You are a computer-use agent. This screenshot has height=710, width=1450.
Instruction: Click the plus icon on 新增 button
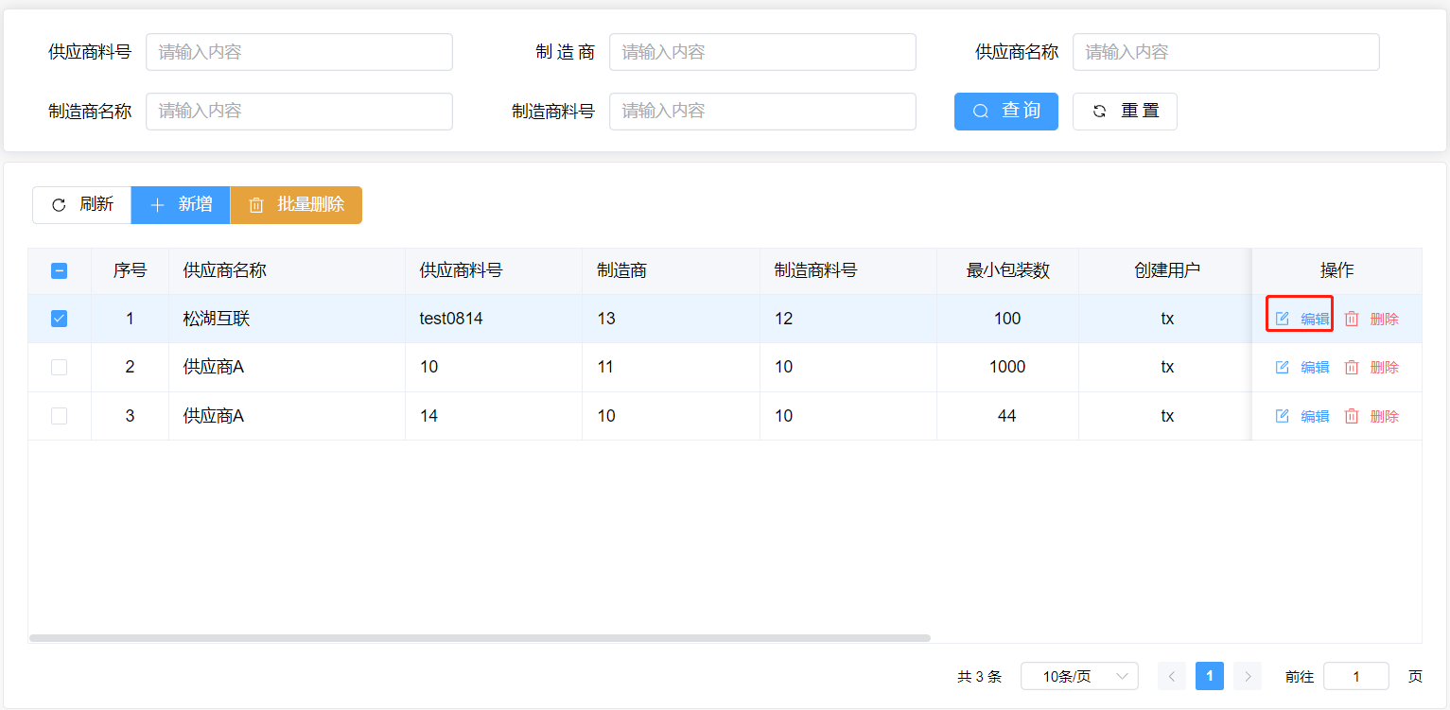tap(158, 205)
